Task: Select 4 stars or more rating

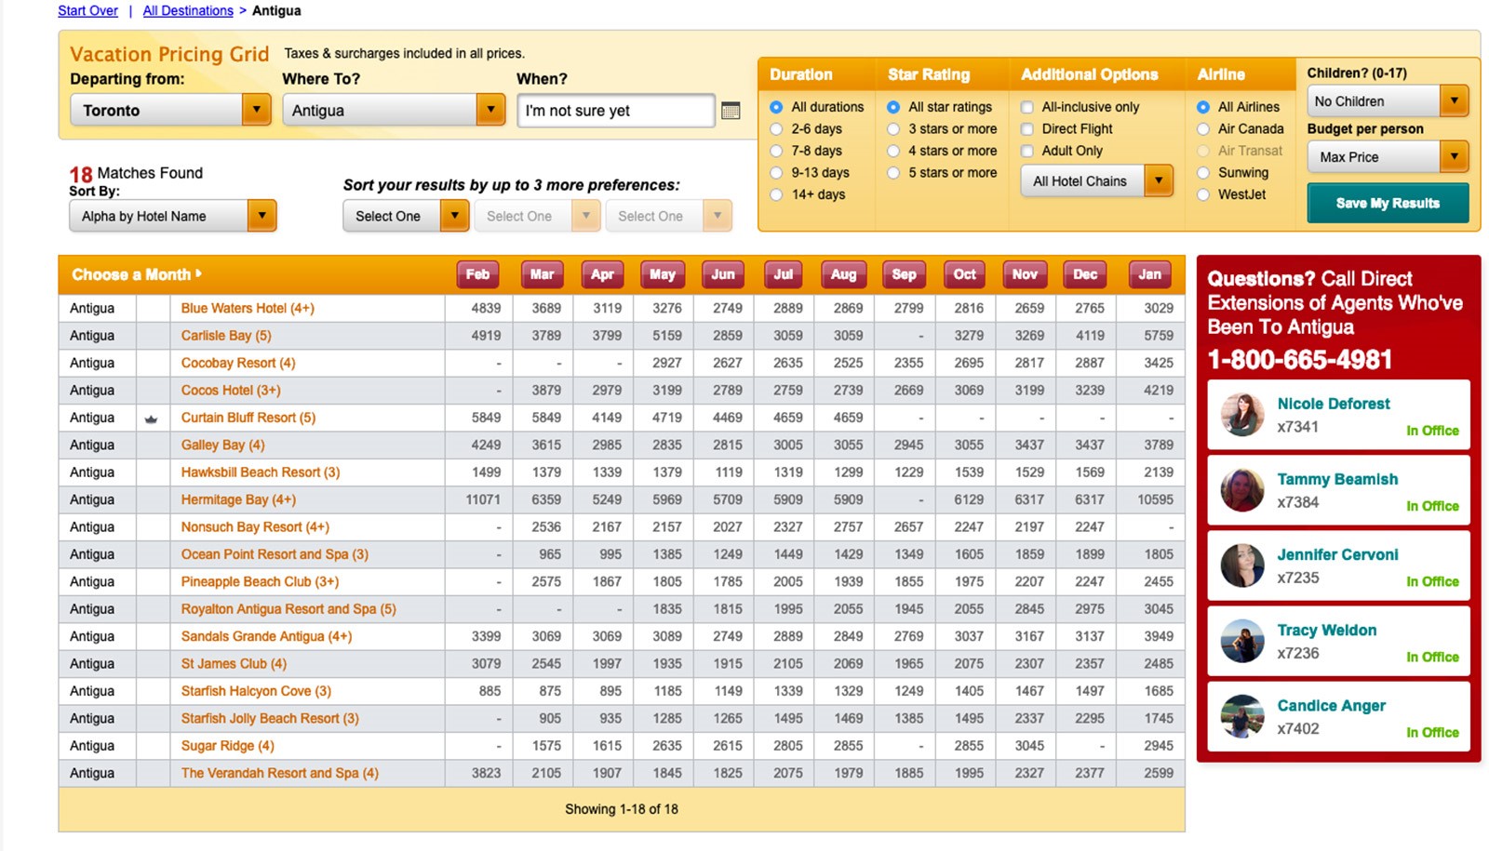Action: [x=893, y=151]
